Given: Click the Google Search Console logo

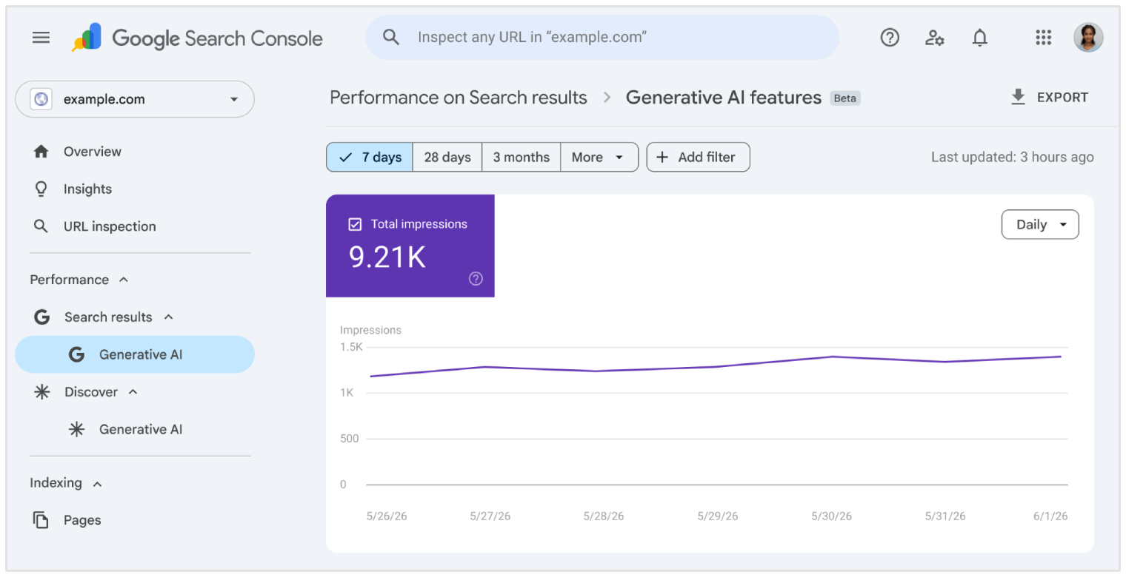Looking at the screenshot, I should [x=197, y=38].
